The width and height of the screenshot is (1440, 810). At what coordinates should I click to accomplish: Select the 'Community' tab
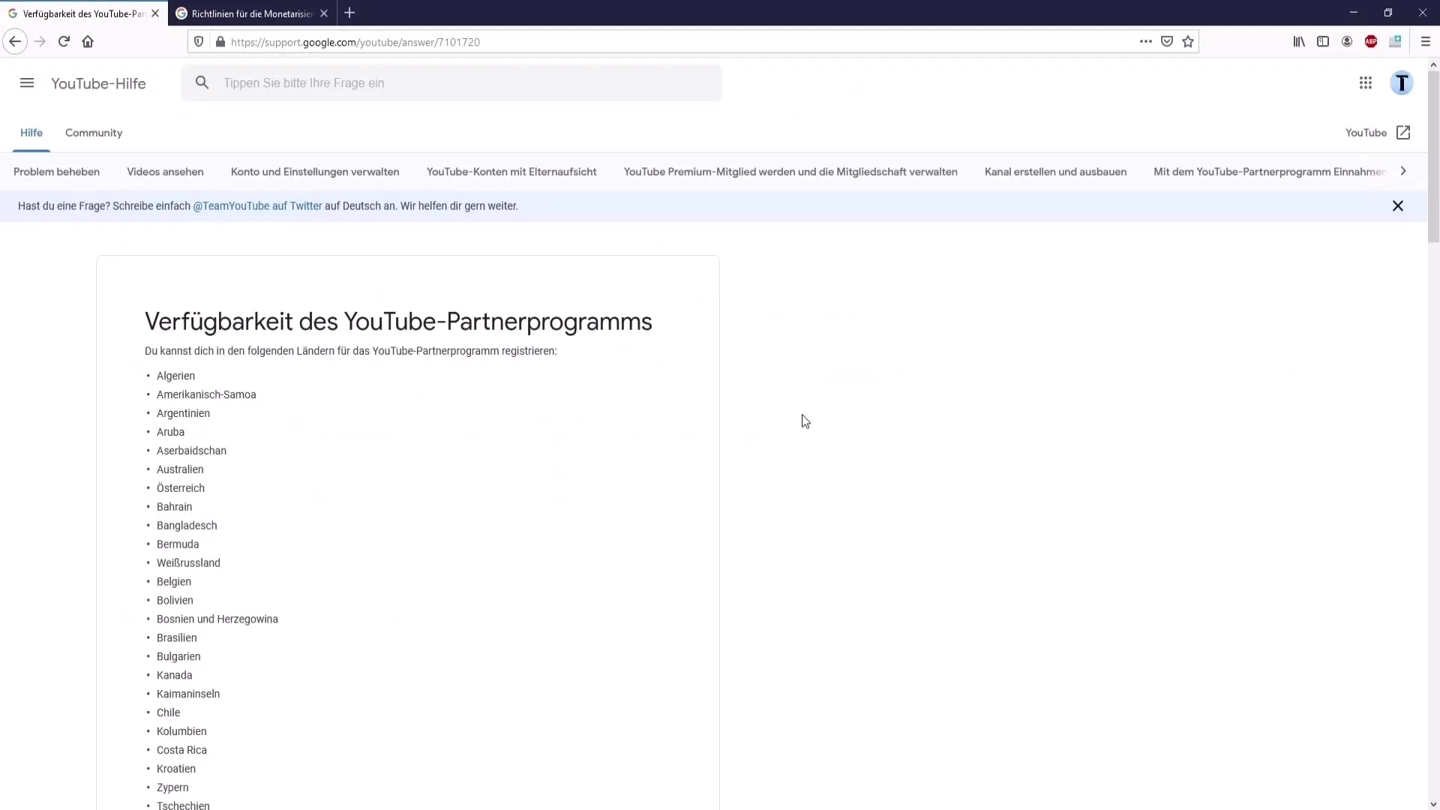point(94,133)
